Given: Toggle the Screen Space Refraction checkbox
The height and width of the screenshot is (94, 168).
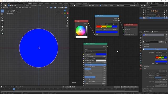Looking at the screenshot, I should pos(166,80).
